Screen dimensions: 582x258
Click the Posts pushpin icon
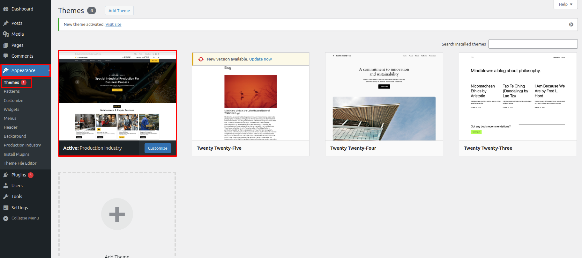point(6,23)
